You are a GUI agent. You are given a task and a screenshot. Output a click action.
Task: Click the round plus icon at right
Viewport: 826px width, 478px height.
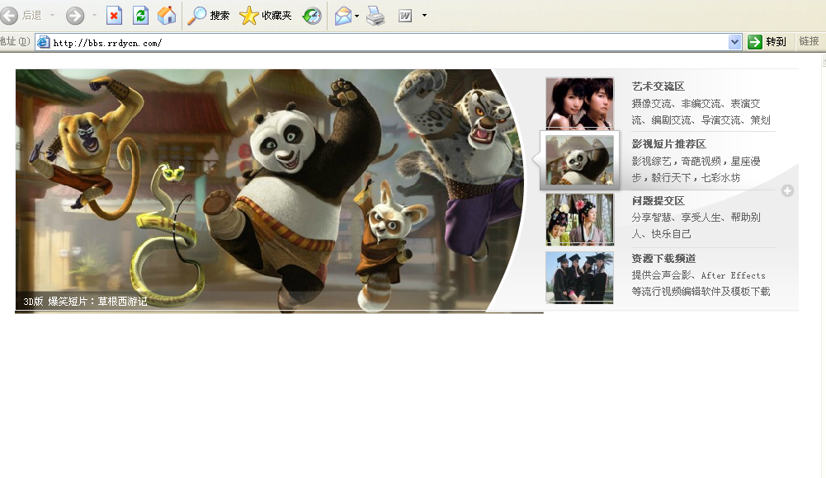[787, 191]
